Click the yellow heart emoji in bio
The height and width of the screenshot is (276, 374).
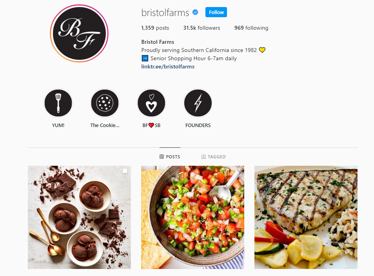tap(262, 50)
